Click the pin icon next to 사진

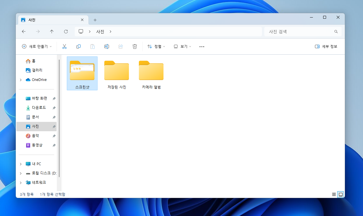point(54,127)
